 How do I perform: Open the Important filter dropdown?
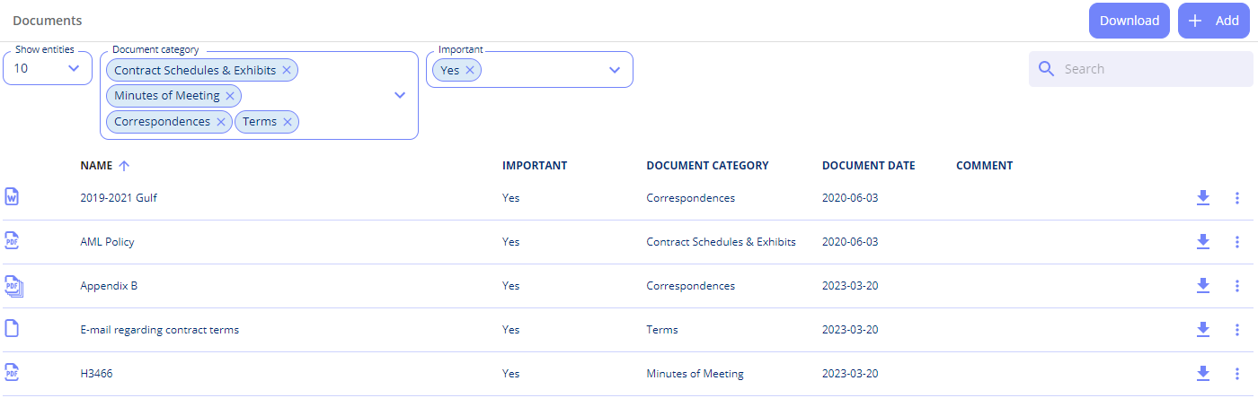pyautogui.click(x=615, y=69)
